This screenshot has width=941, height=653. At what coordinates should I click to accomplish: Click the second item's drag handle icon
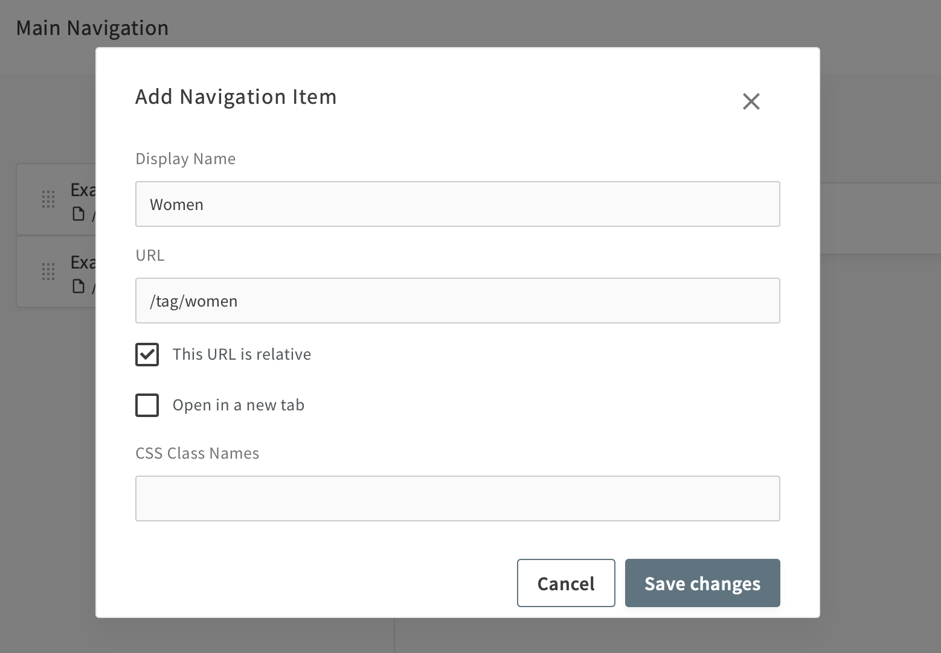(x=48, y=272)
